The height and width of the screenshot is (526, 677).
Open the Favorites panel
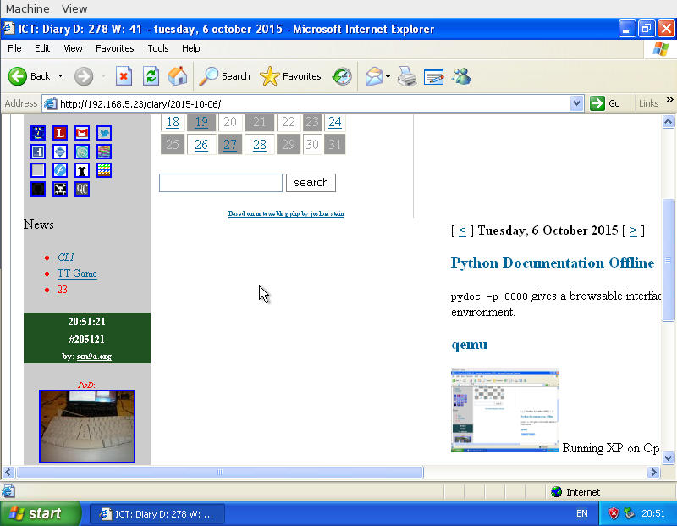(x=290, y=76)
